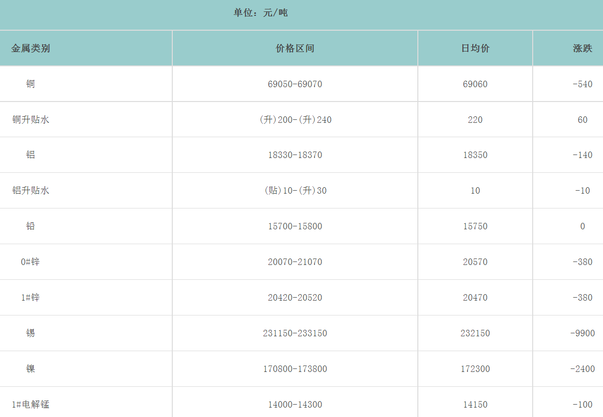Open the 铜升贴水 row label
This screenshot has height=417, width=603.
(31, 120)
